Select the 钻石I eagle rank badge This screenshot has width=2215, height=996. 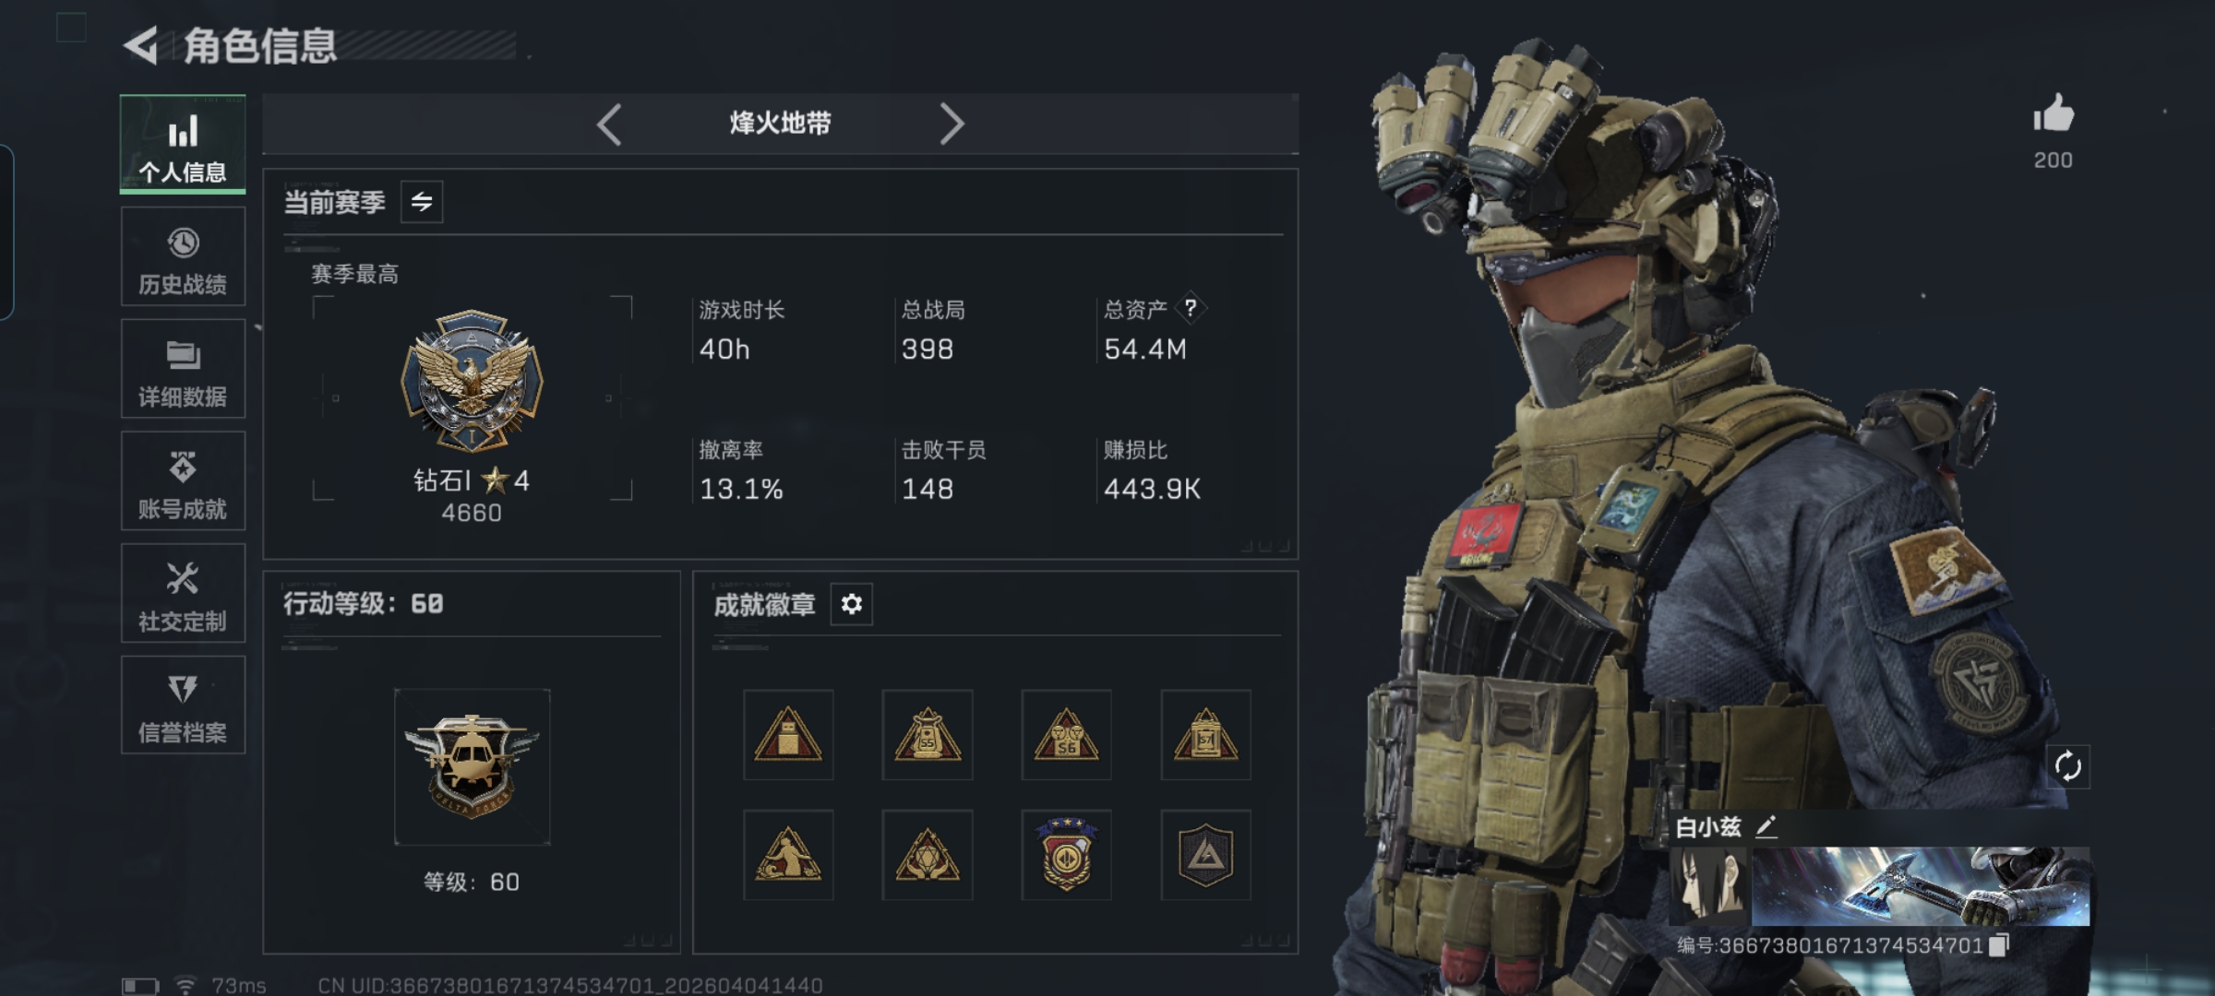click(x=472, y=381)
